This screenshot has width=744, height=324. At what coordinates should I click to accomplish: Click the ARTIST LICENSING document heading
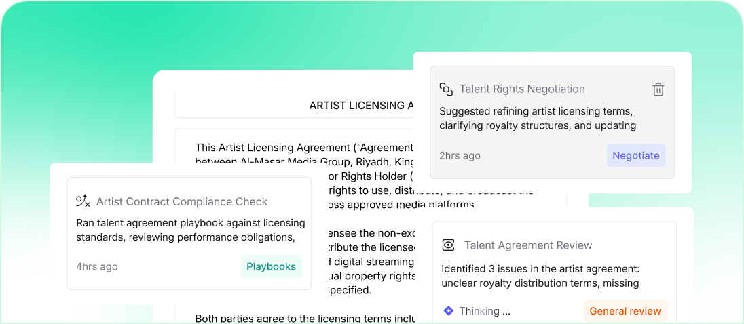click(x=360, y=105)
